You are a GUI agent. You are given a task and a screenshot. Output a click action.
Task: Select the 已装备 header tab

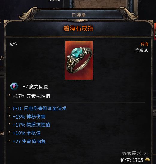(79, 15)
